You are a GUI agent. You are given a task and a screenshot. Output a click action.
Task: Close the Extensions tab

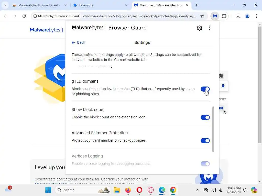coord(126,5)
